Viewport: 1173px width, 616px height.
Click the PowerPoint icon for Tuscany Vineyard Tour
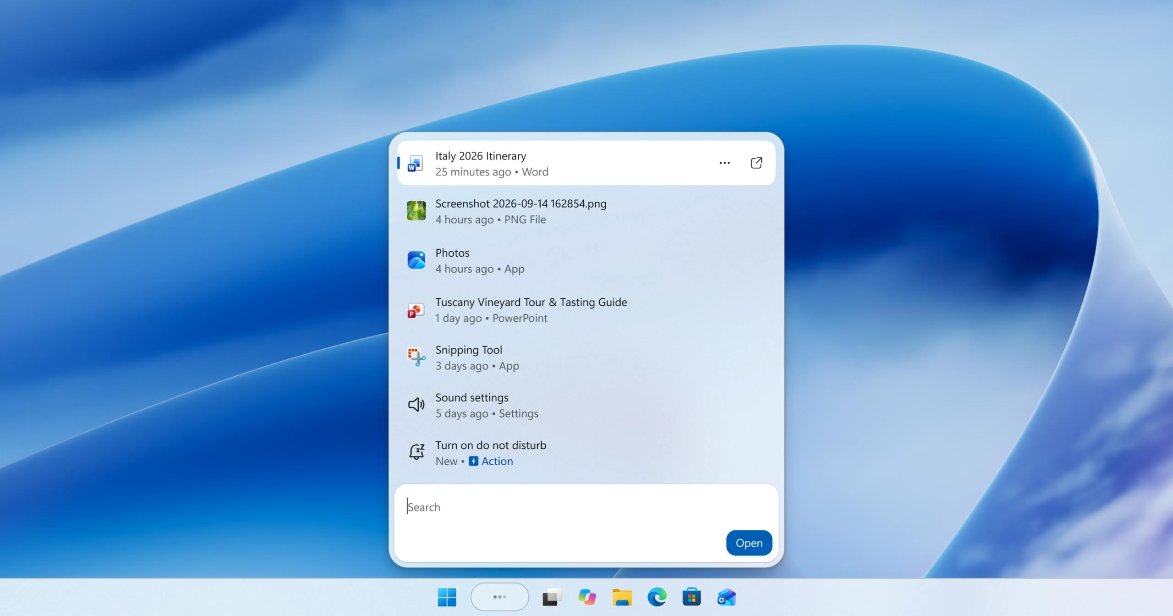pos(416,310)
